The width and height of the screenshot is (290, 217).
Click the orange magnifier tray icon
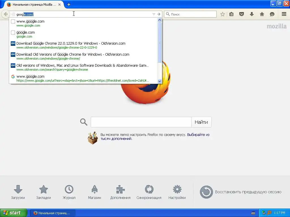pyautogui.click(x=269, y=213)
